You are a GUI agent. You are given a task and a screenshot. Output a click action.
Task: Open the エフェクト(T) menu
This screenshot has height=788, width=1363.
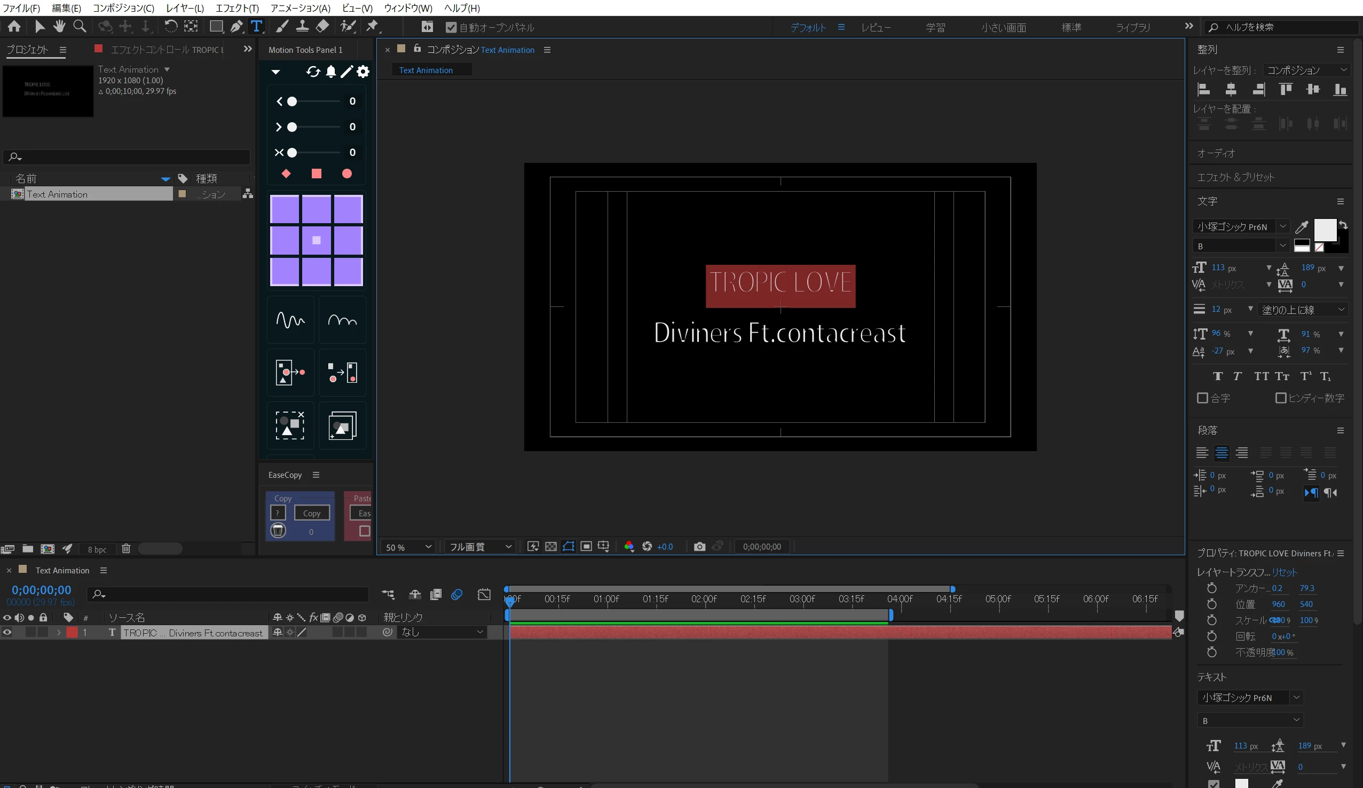237,8
